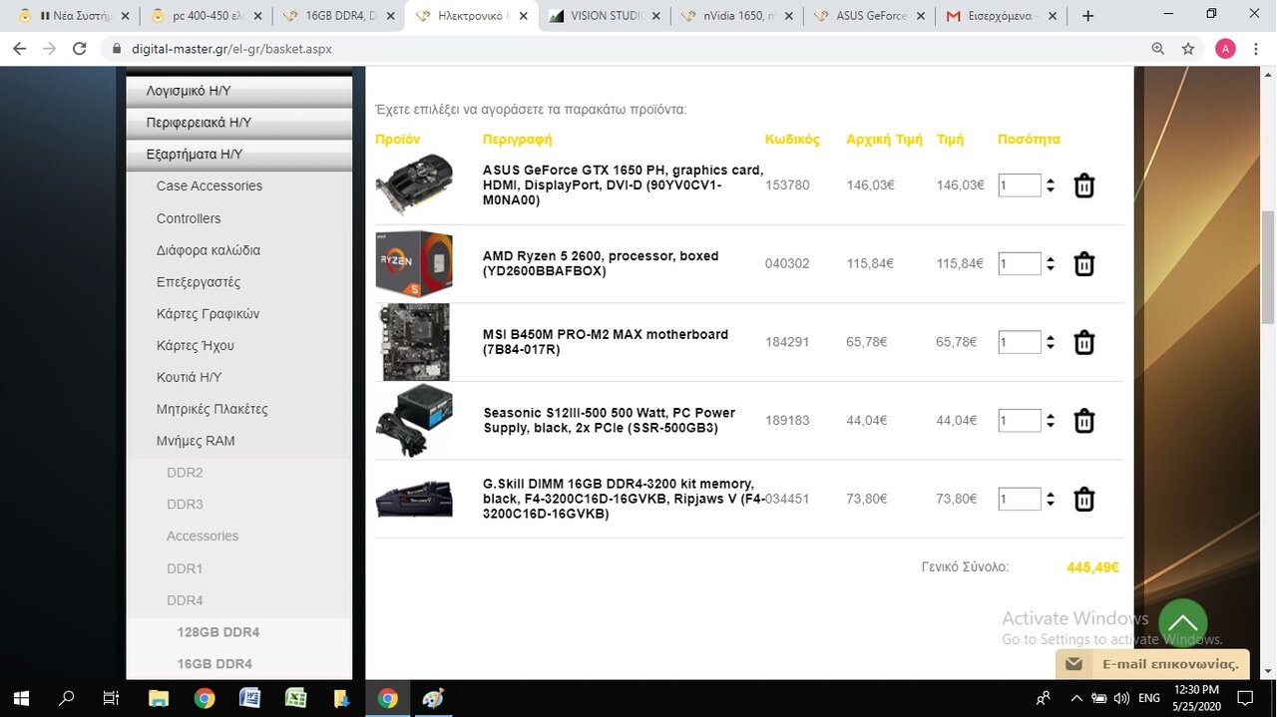
Task: Click the quantity field for G.Skill memory
Action: click(1020, 499)
